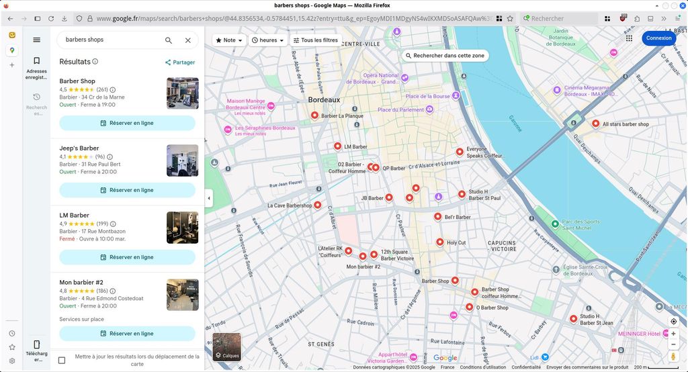This screenshot has width=688, height=372.
Task: Open saved addresses (Adresses enregistrées)
Action: [36, 68]
